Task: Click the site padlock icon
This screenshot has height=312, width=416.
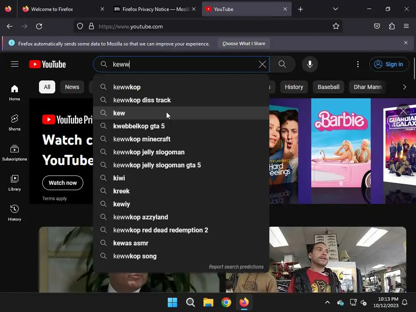Action: coord(91,26)
